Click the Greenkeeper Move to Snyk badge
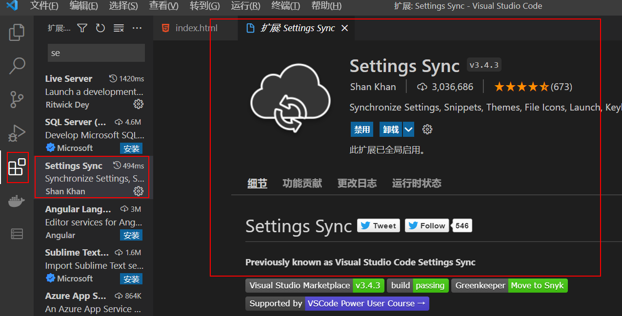Screen dimensions: 622x316 [x=509, y=285]
